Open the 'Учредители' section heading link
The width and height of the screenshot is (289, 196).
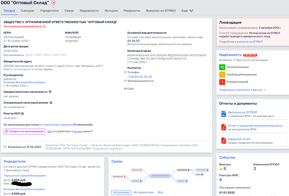[x=15, y=161]
